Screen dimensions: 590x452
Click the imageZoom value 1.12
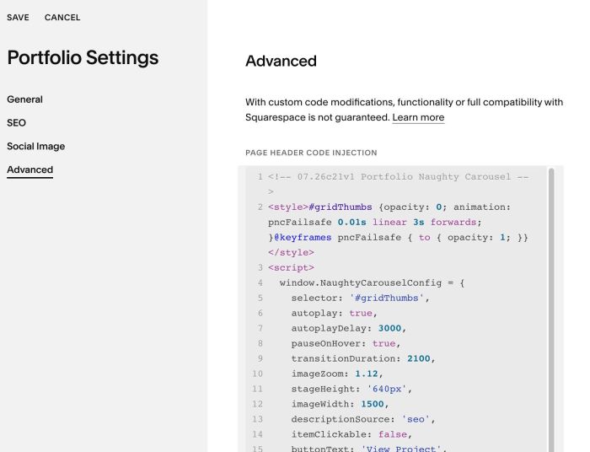pyautogui.click(x=366, y=374)
